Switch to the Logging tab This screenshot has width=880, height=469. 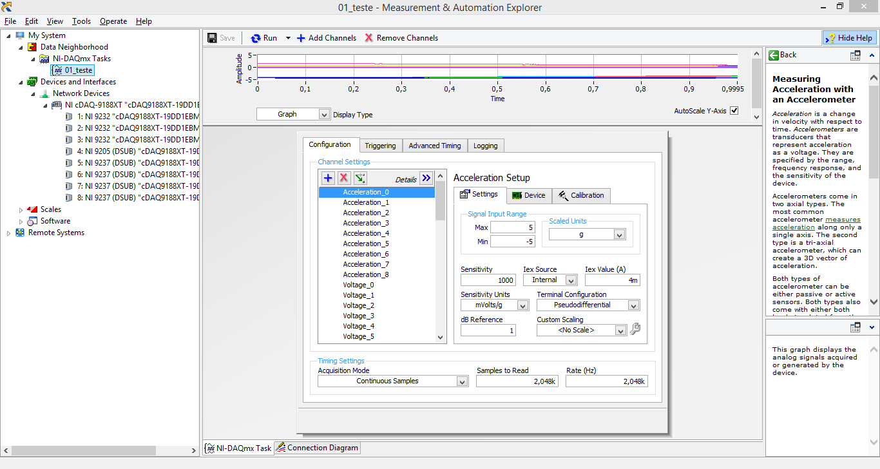(x=486, y=146)
